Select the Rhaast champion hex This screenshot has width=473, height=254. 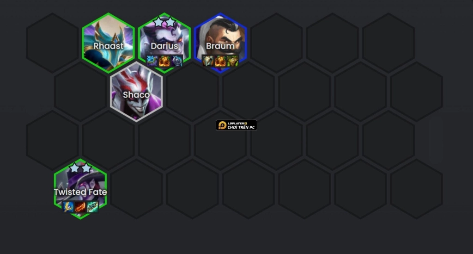[108, 43]
